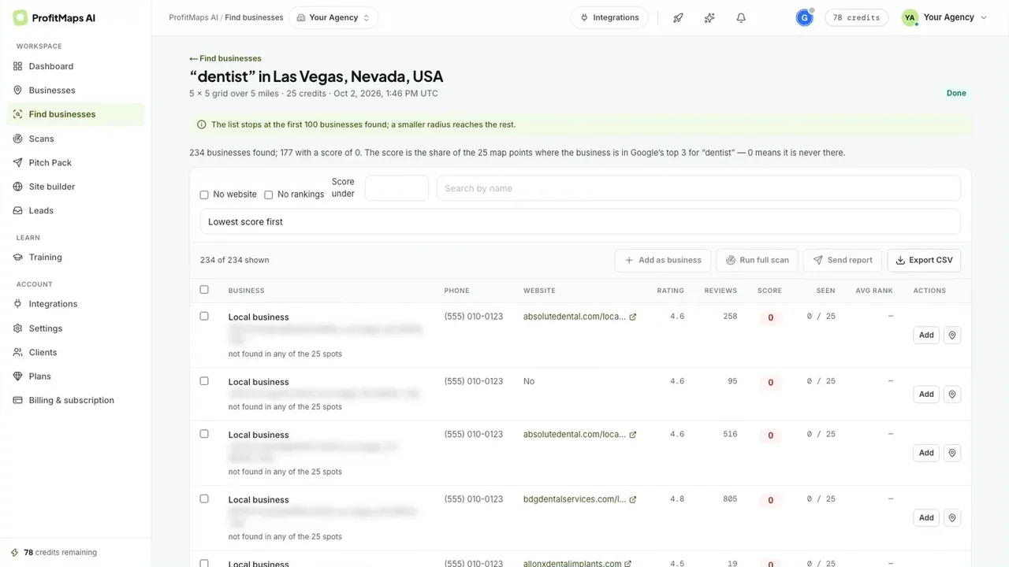
Task: Tick the select-all checkbox in table header
Action: 204,290
